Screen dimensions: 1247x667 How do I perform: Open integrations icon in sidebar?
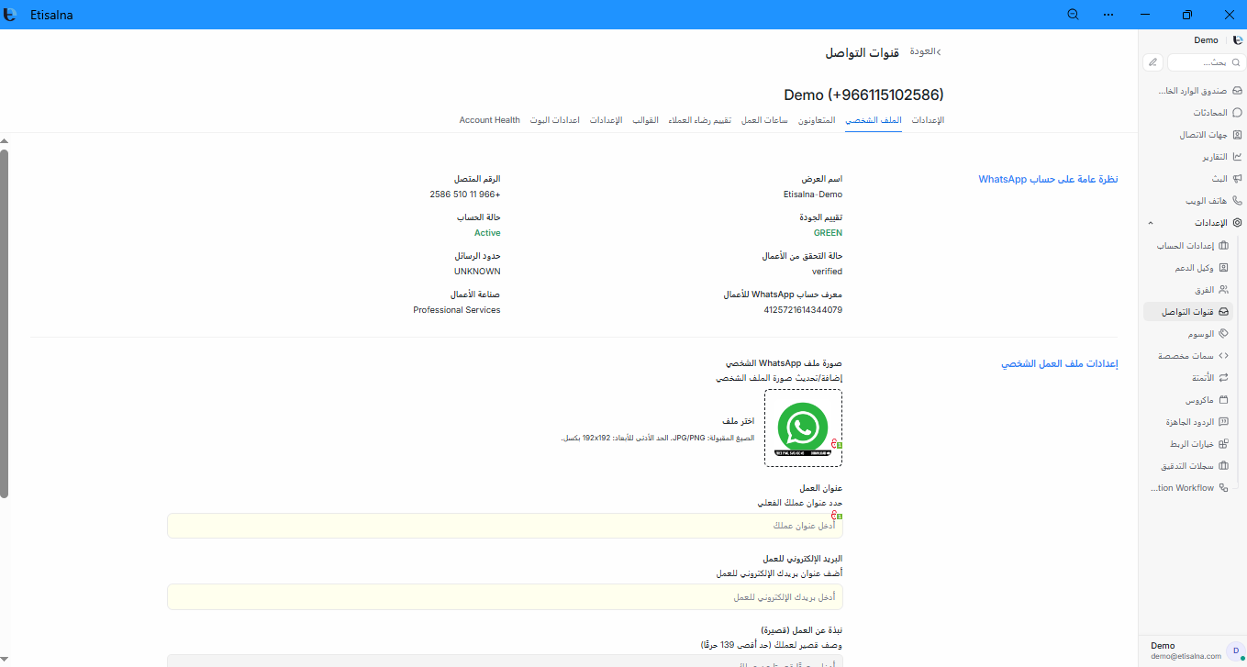(1223, 444)
